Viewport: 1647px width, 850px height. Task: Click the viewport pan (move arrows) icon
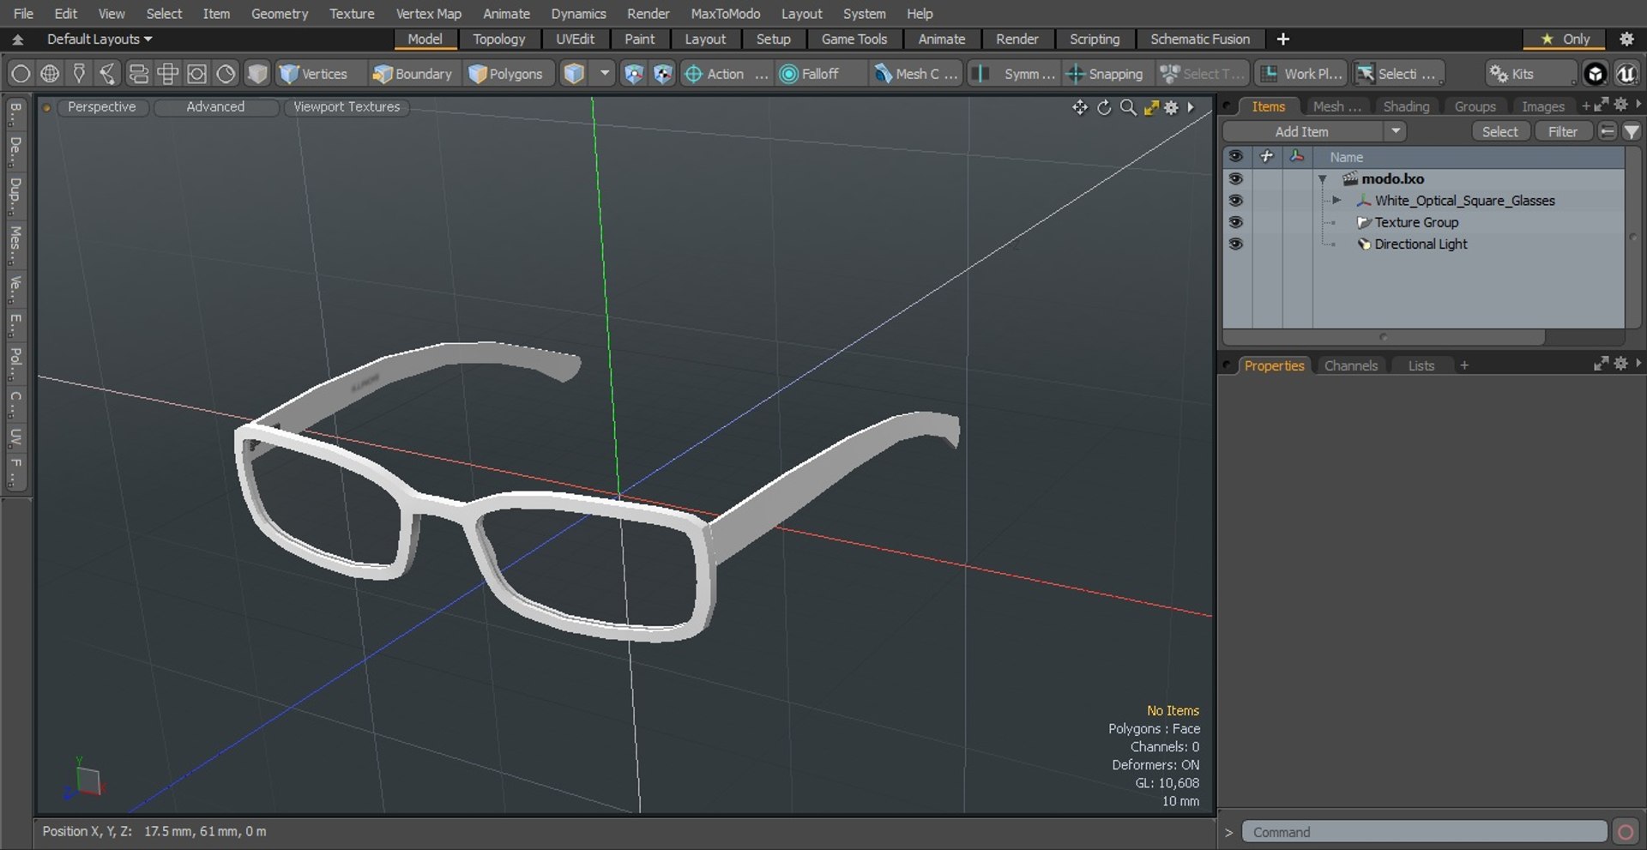[1080, 107]
